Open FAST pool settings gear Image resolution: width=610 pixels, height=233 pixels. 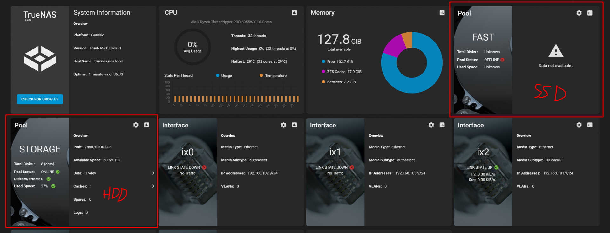579,13
